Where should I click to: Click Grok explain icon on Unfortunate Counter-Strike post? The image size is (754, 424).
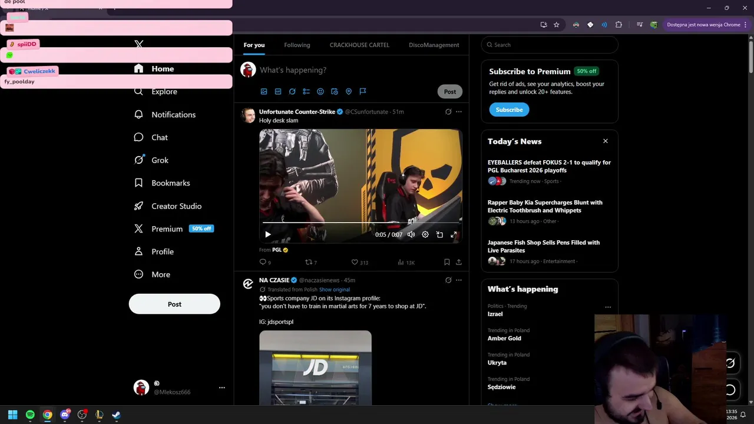point(448,112)
